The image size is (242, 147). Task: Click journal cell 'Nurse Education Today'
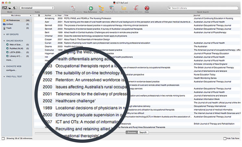(x=204, y=74)
